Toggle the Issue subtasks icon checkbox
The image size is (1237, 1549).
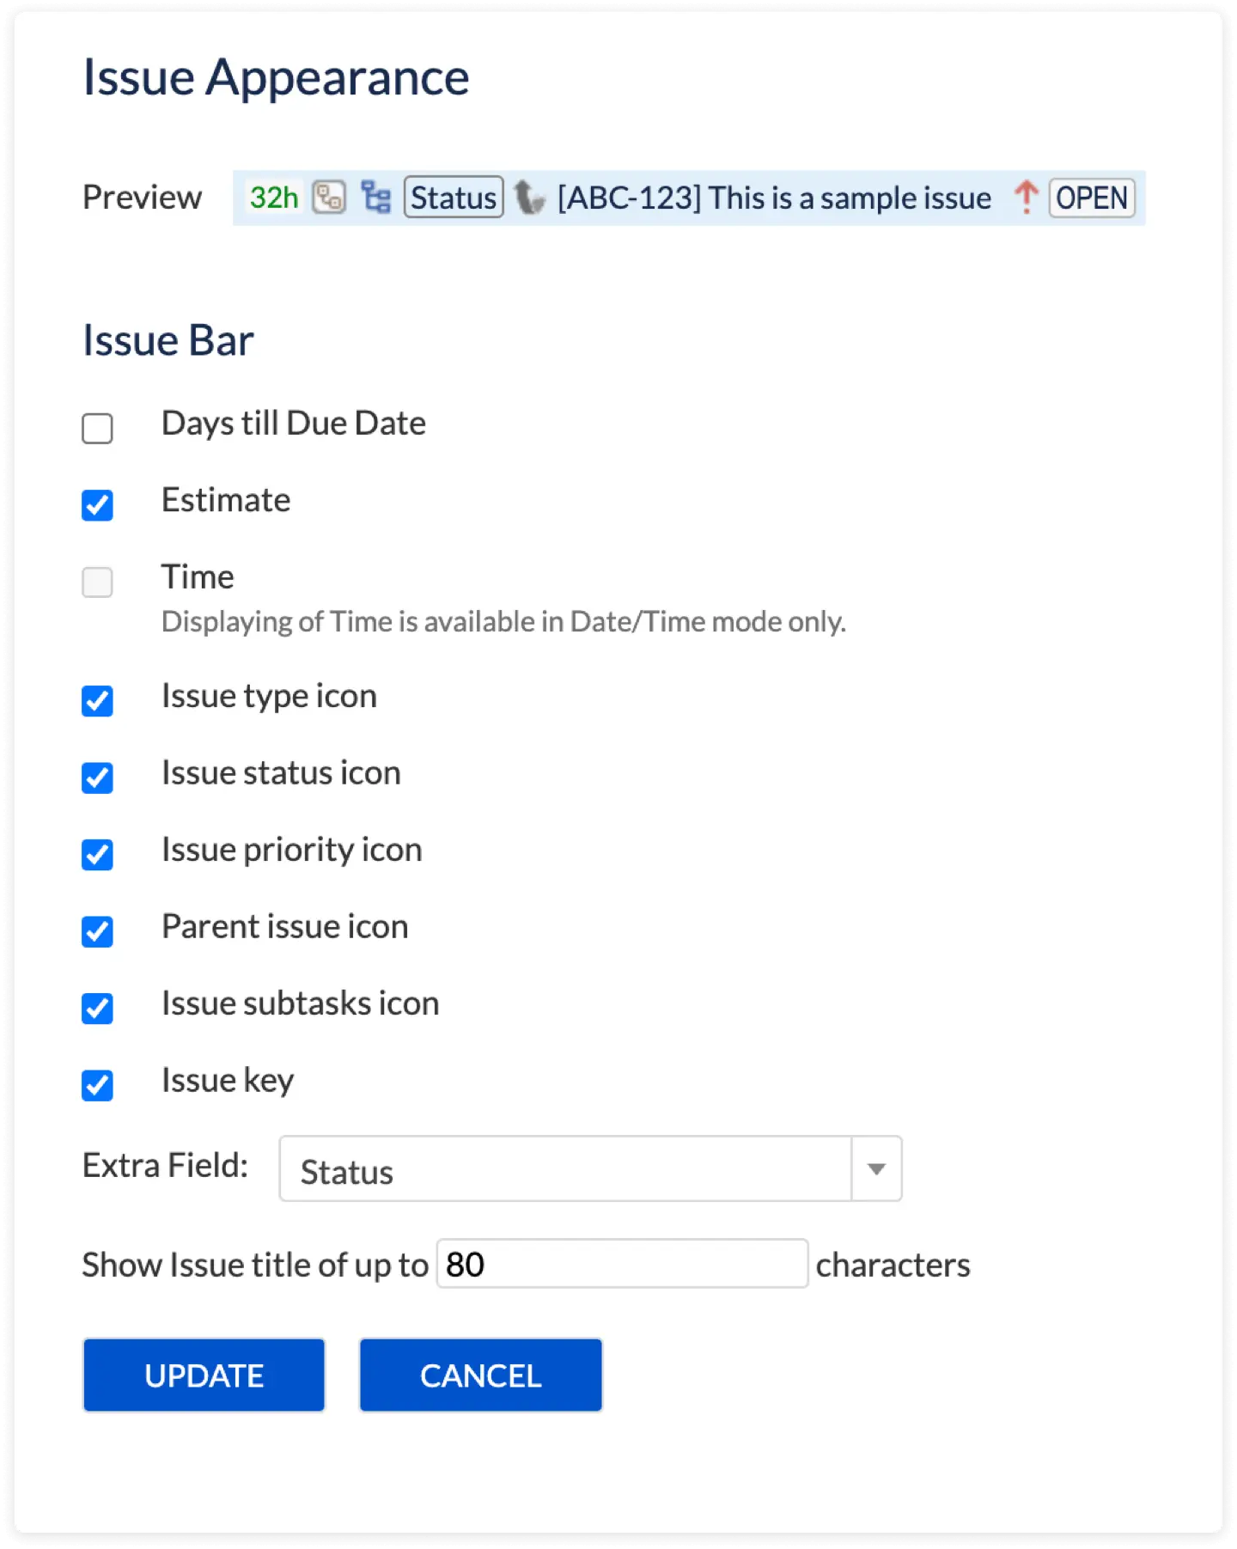[97, 1008]
